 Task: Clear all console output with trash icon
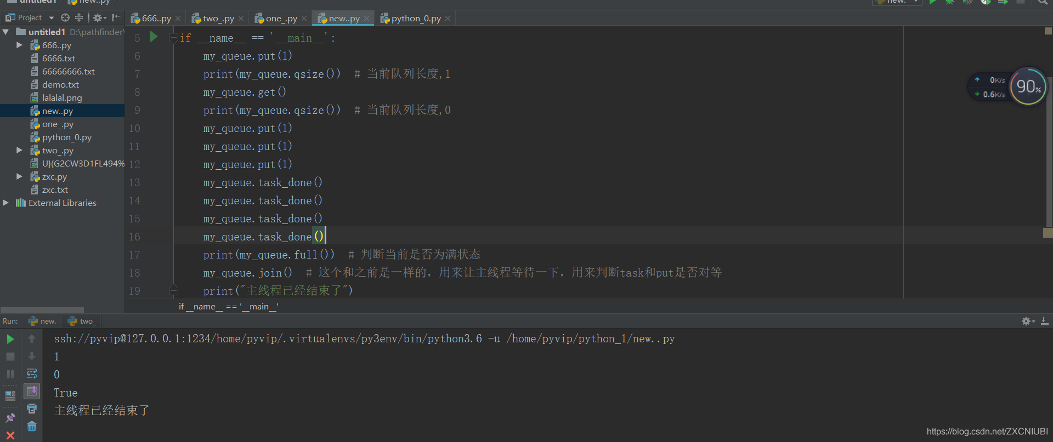pyautogui.click(x=32, y=426)
